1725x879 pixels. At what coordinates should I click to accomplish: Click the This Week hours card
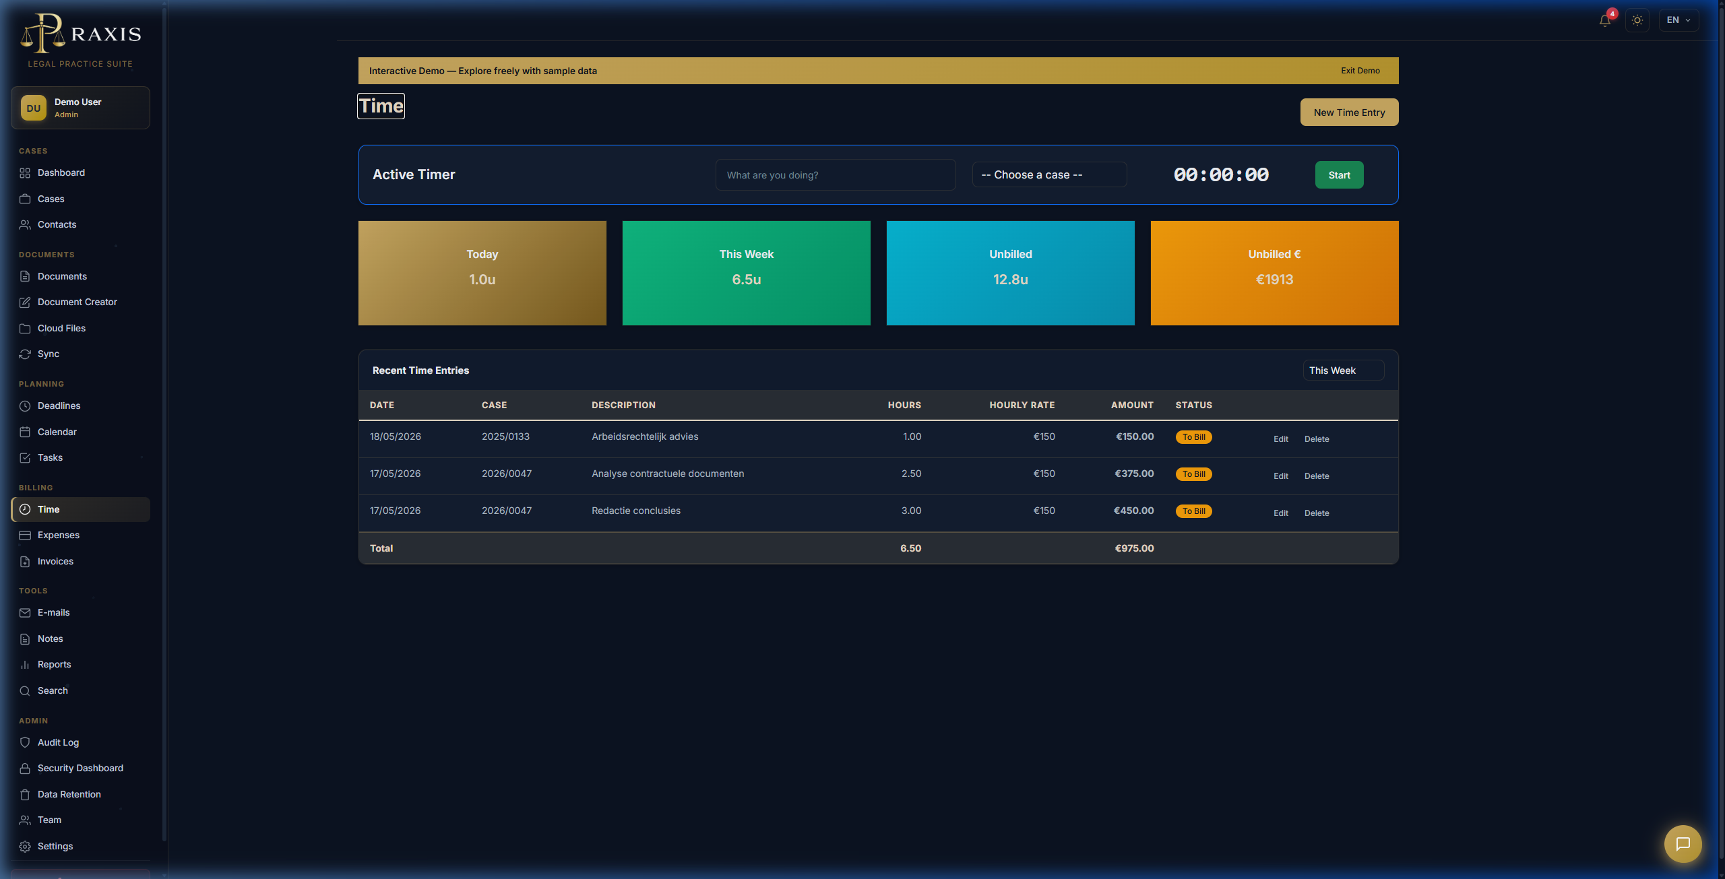pyautogui.click(x=747, y=273)
